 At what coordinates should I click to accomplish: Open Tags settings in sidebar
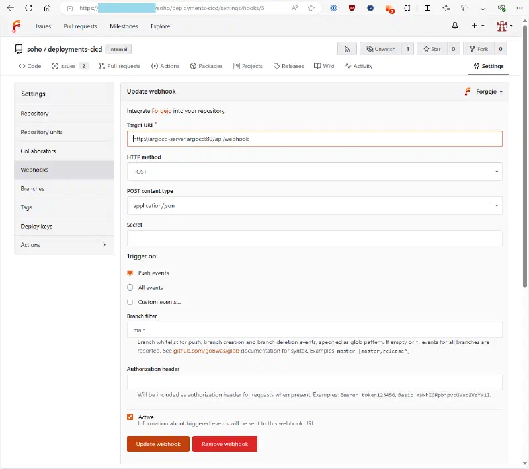point(63,207)
